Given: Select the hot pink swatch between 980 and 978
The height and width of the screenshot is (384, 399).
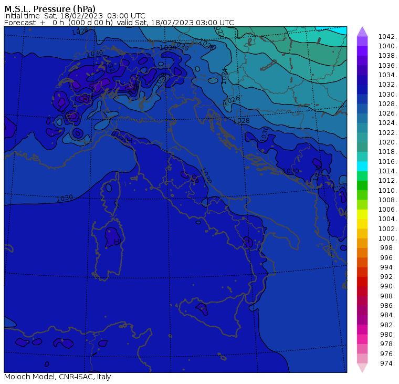Looking at the screenshot, I should 362,339.
